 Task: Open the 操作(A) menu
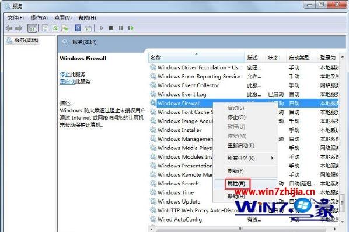pyautogui.click(x=39, y=18)
